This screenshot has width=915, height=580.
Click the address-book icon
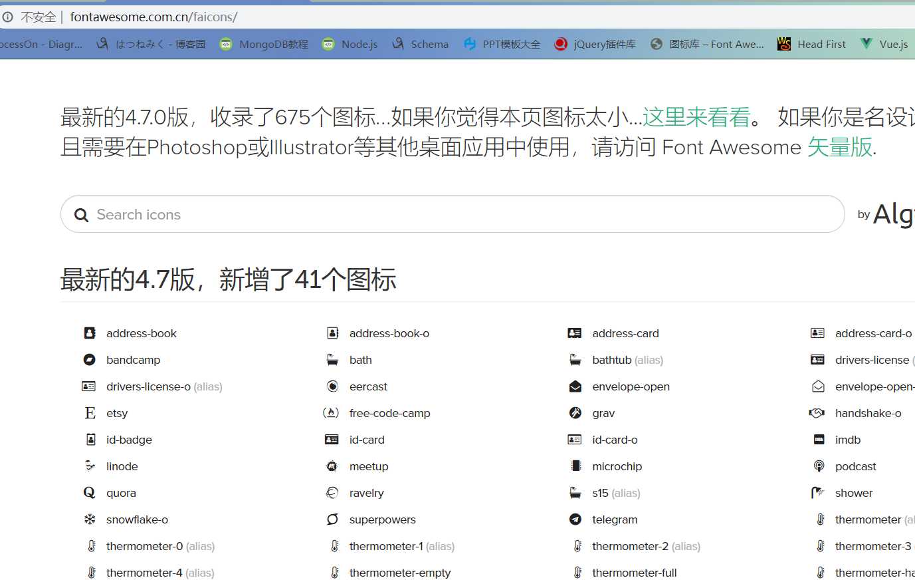pos(90,333)
